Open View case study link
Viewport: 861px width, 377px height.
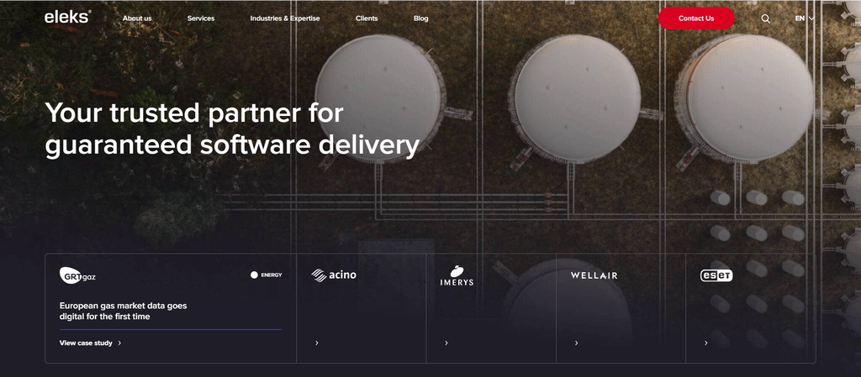coord(91,343)
